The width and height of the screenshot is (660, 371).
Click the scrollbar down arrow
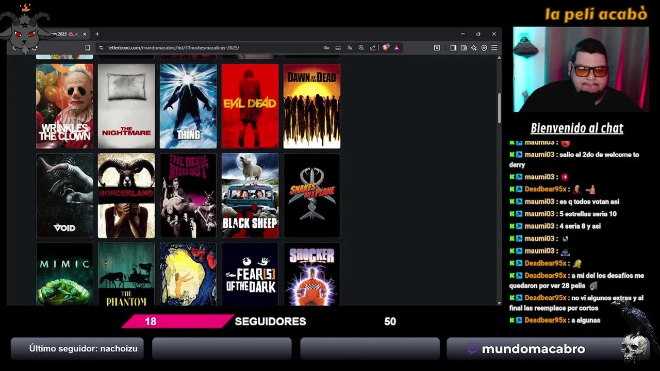click(x=499, y=303)
